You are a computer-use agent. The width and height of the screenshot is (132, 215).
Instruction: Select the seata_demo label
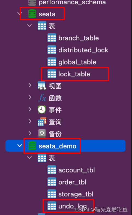[58, 146]
